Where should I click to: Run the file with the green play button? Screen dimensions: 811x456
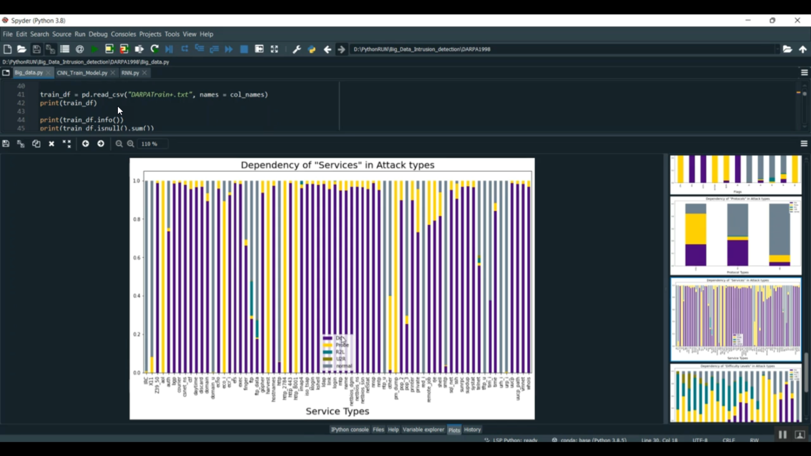coord(95,49)
